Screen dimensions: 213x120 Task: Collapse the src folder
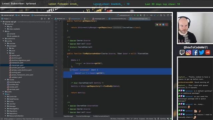point(3,94)
